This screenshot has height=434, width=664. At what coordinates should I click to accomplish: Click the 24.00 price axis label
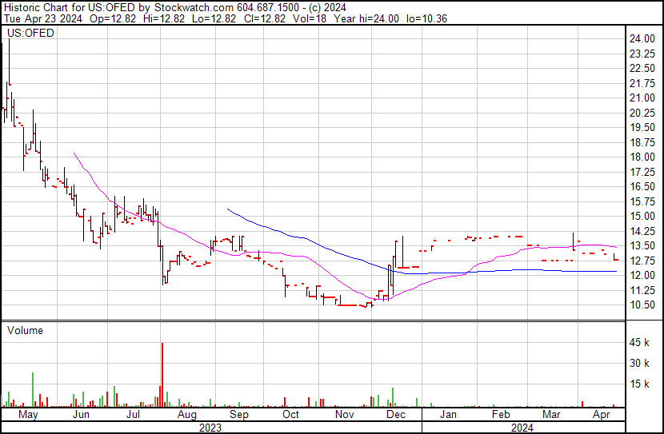pyautogui.click(x=641, y=38)
